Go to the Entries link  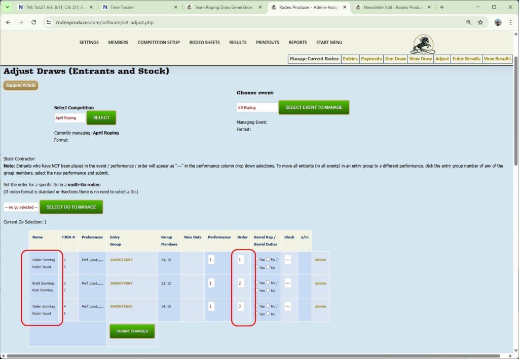point(350,59)
